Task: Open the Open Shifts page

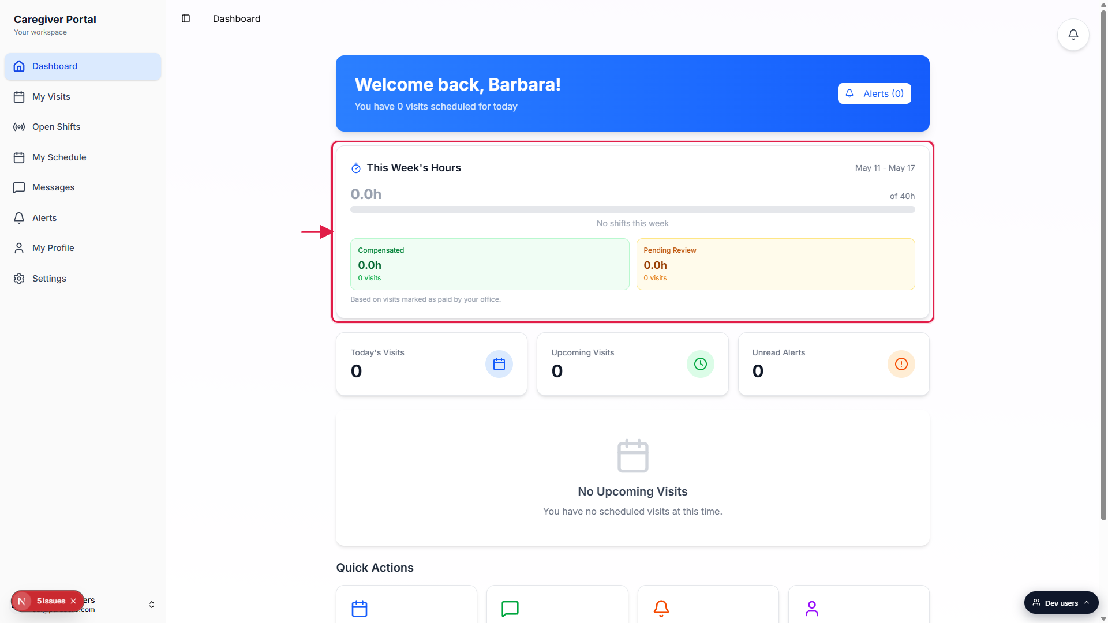Action: [x=83, y=127]
